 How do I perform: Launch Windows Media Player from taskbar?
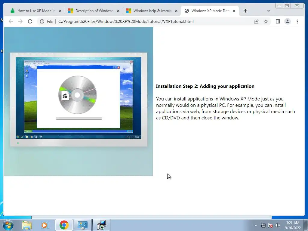(x=45, y=225)
